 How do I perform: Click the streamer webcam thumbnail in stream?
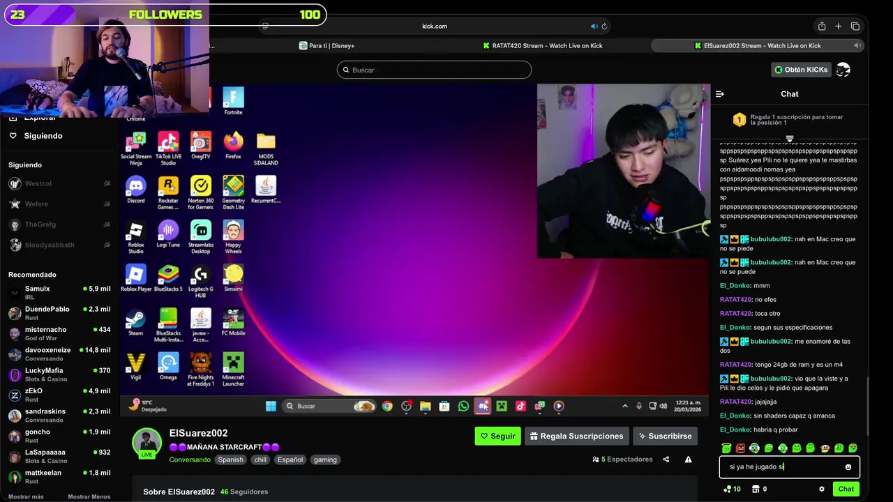pyautogui.click(x=623, y=172)
